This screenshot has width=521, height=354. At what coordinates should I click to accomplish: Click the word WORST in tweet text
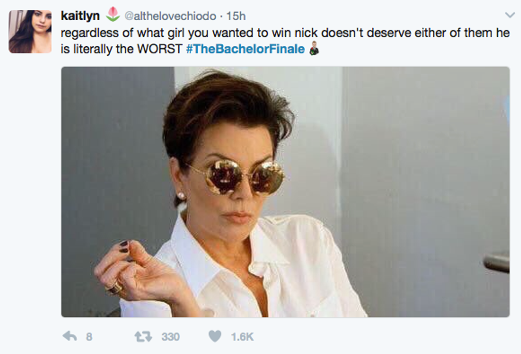pyautogui.click(x=160, y=49)
